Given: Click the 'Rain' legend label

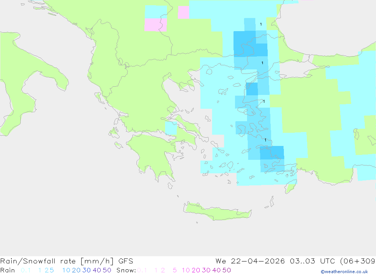Looking at the screenshot, I should (8, 270).
